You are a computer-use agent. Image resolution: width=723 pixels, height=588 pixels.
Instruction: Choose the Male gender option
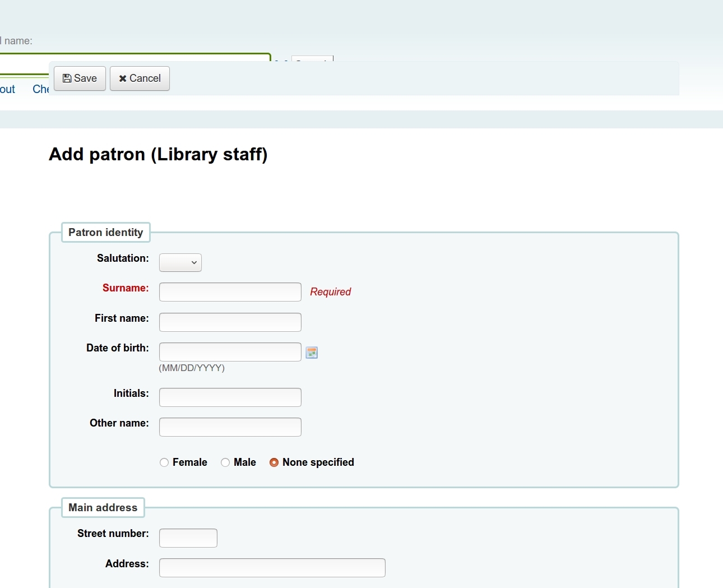(225, 462)
